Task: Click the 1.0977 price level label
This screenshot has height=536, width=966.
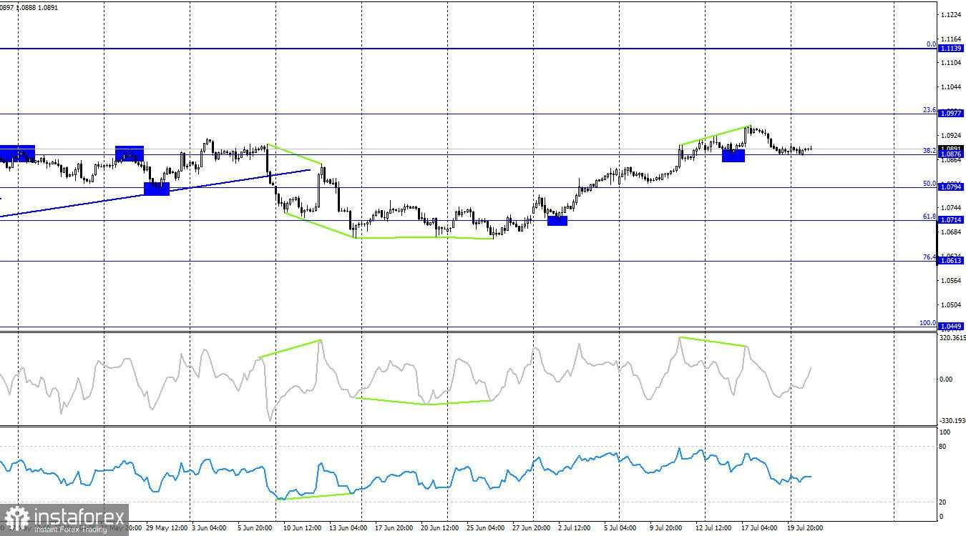Action: 951,114
